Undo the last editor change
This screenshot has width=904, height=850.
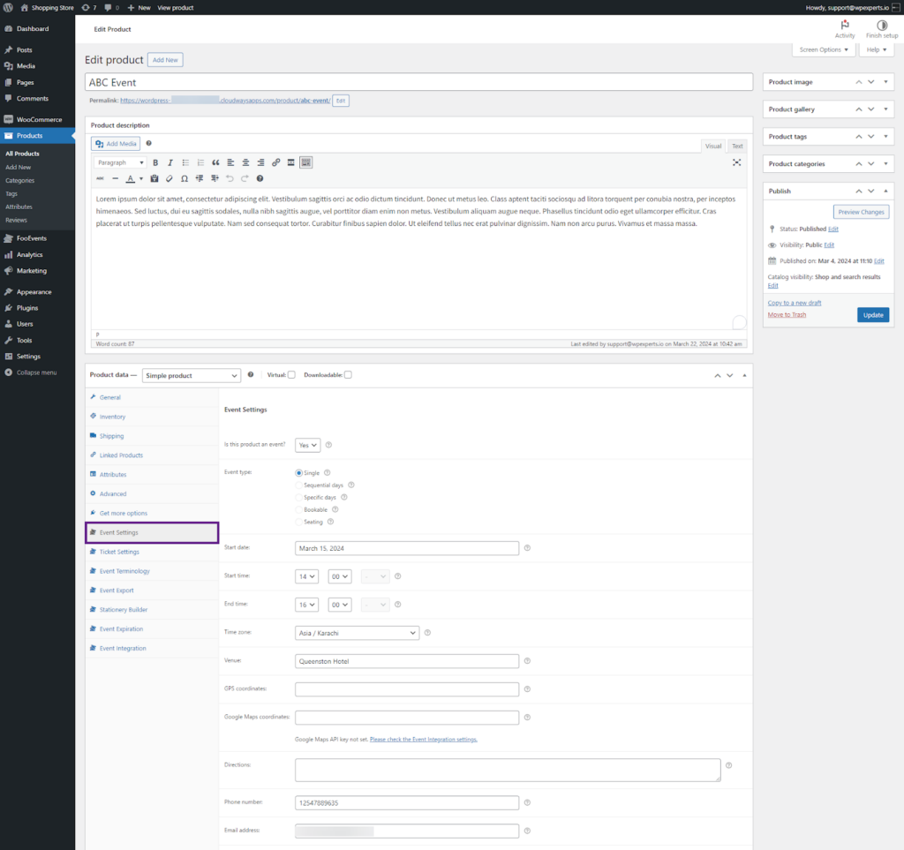click(x=230, y=178)
